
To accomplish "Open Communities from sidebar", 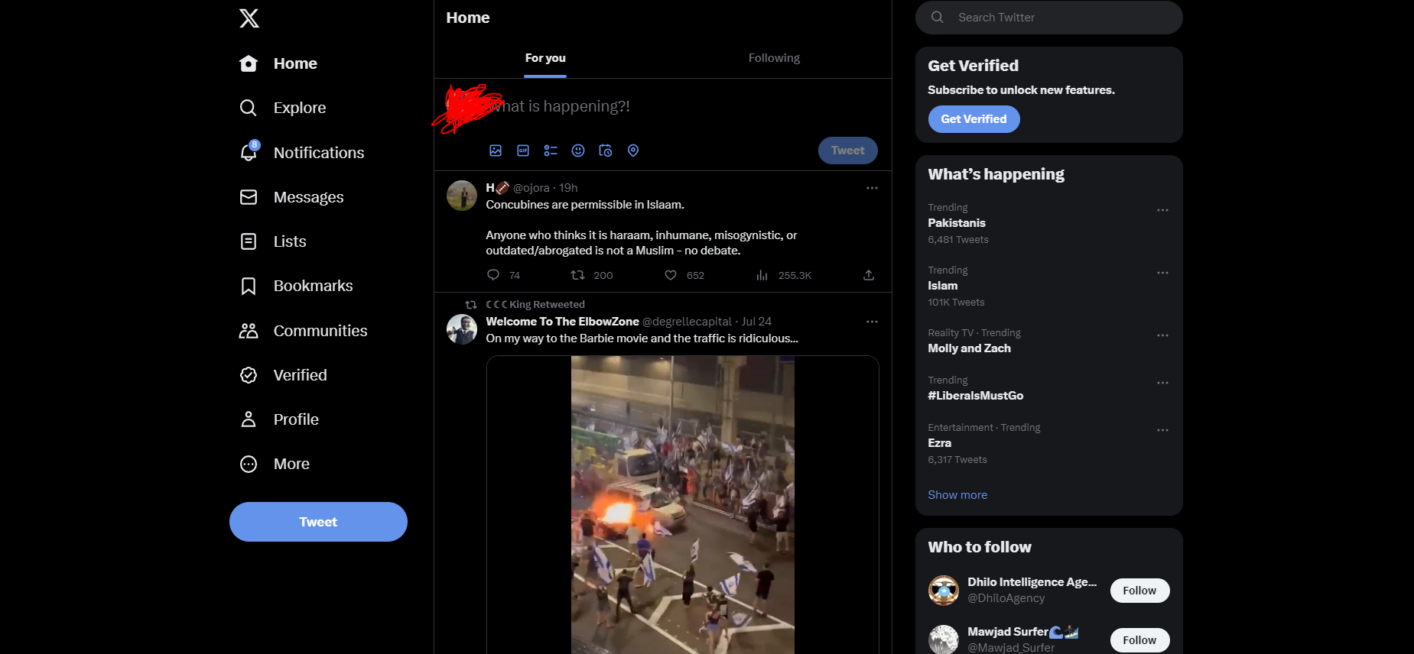I will tap(303, 331).
